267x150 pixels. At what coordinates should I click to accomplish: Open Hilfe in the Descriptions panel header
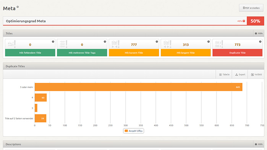[x=259, y=144]
